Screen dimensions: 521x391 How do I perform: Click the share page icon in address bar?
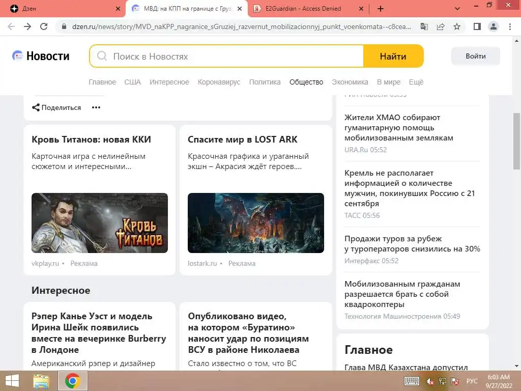441,26
